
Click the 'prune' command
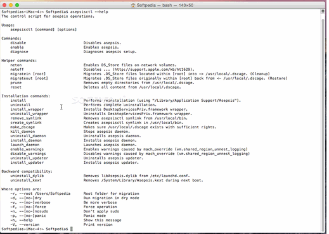point(16,83)
